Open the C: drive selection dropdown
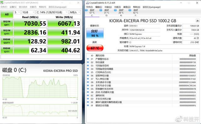 [52, 12]
